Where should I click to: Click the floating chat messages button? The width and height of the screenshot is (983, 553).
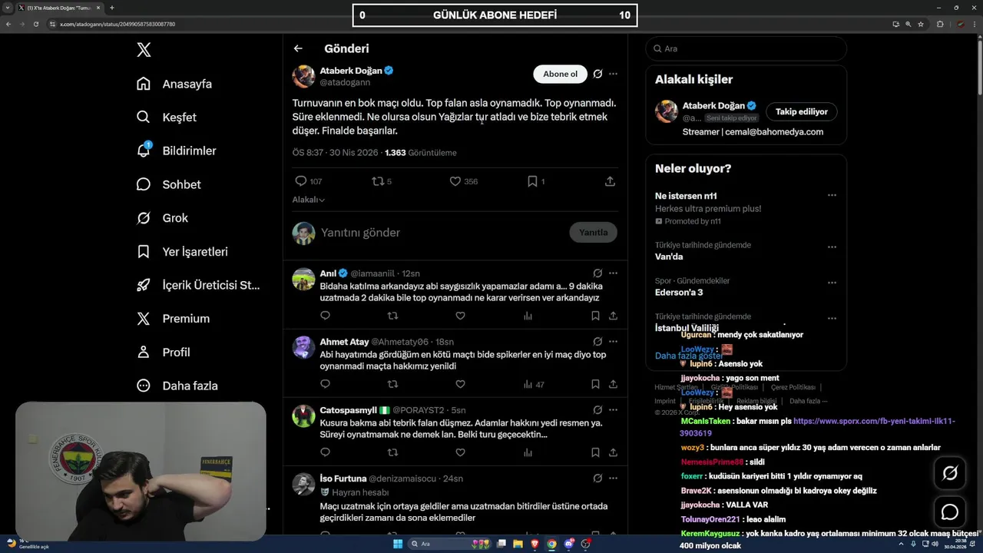tap(950, 512)
